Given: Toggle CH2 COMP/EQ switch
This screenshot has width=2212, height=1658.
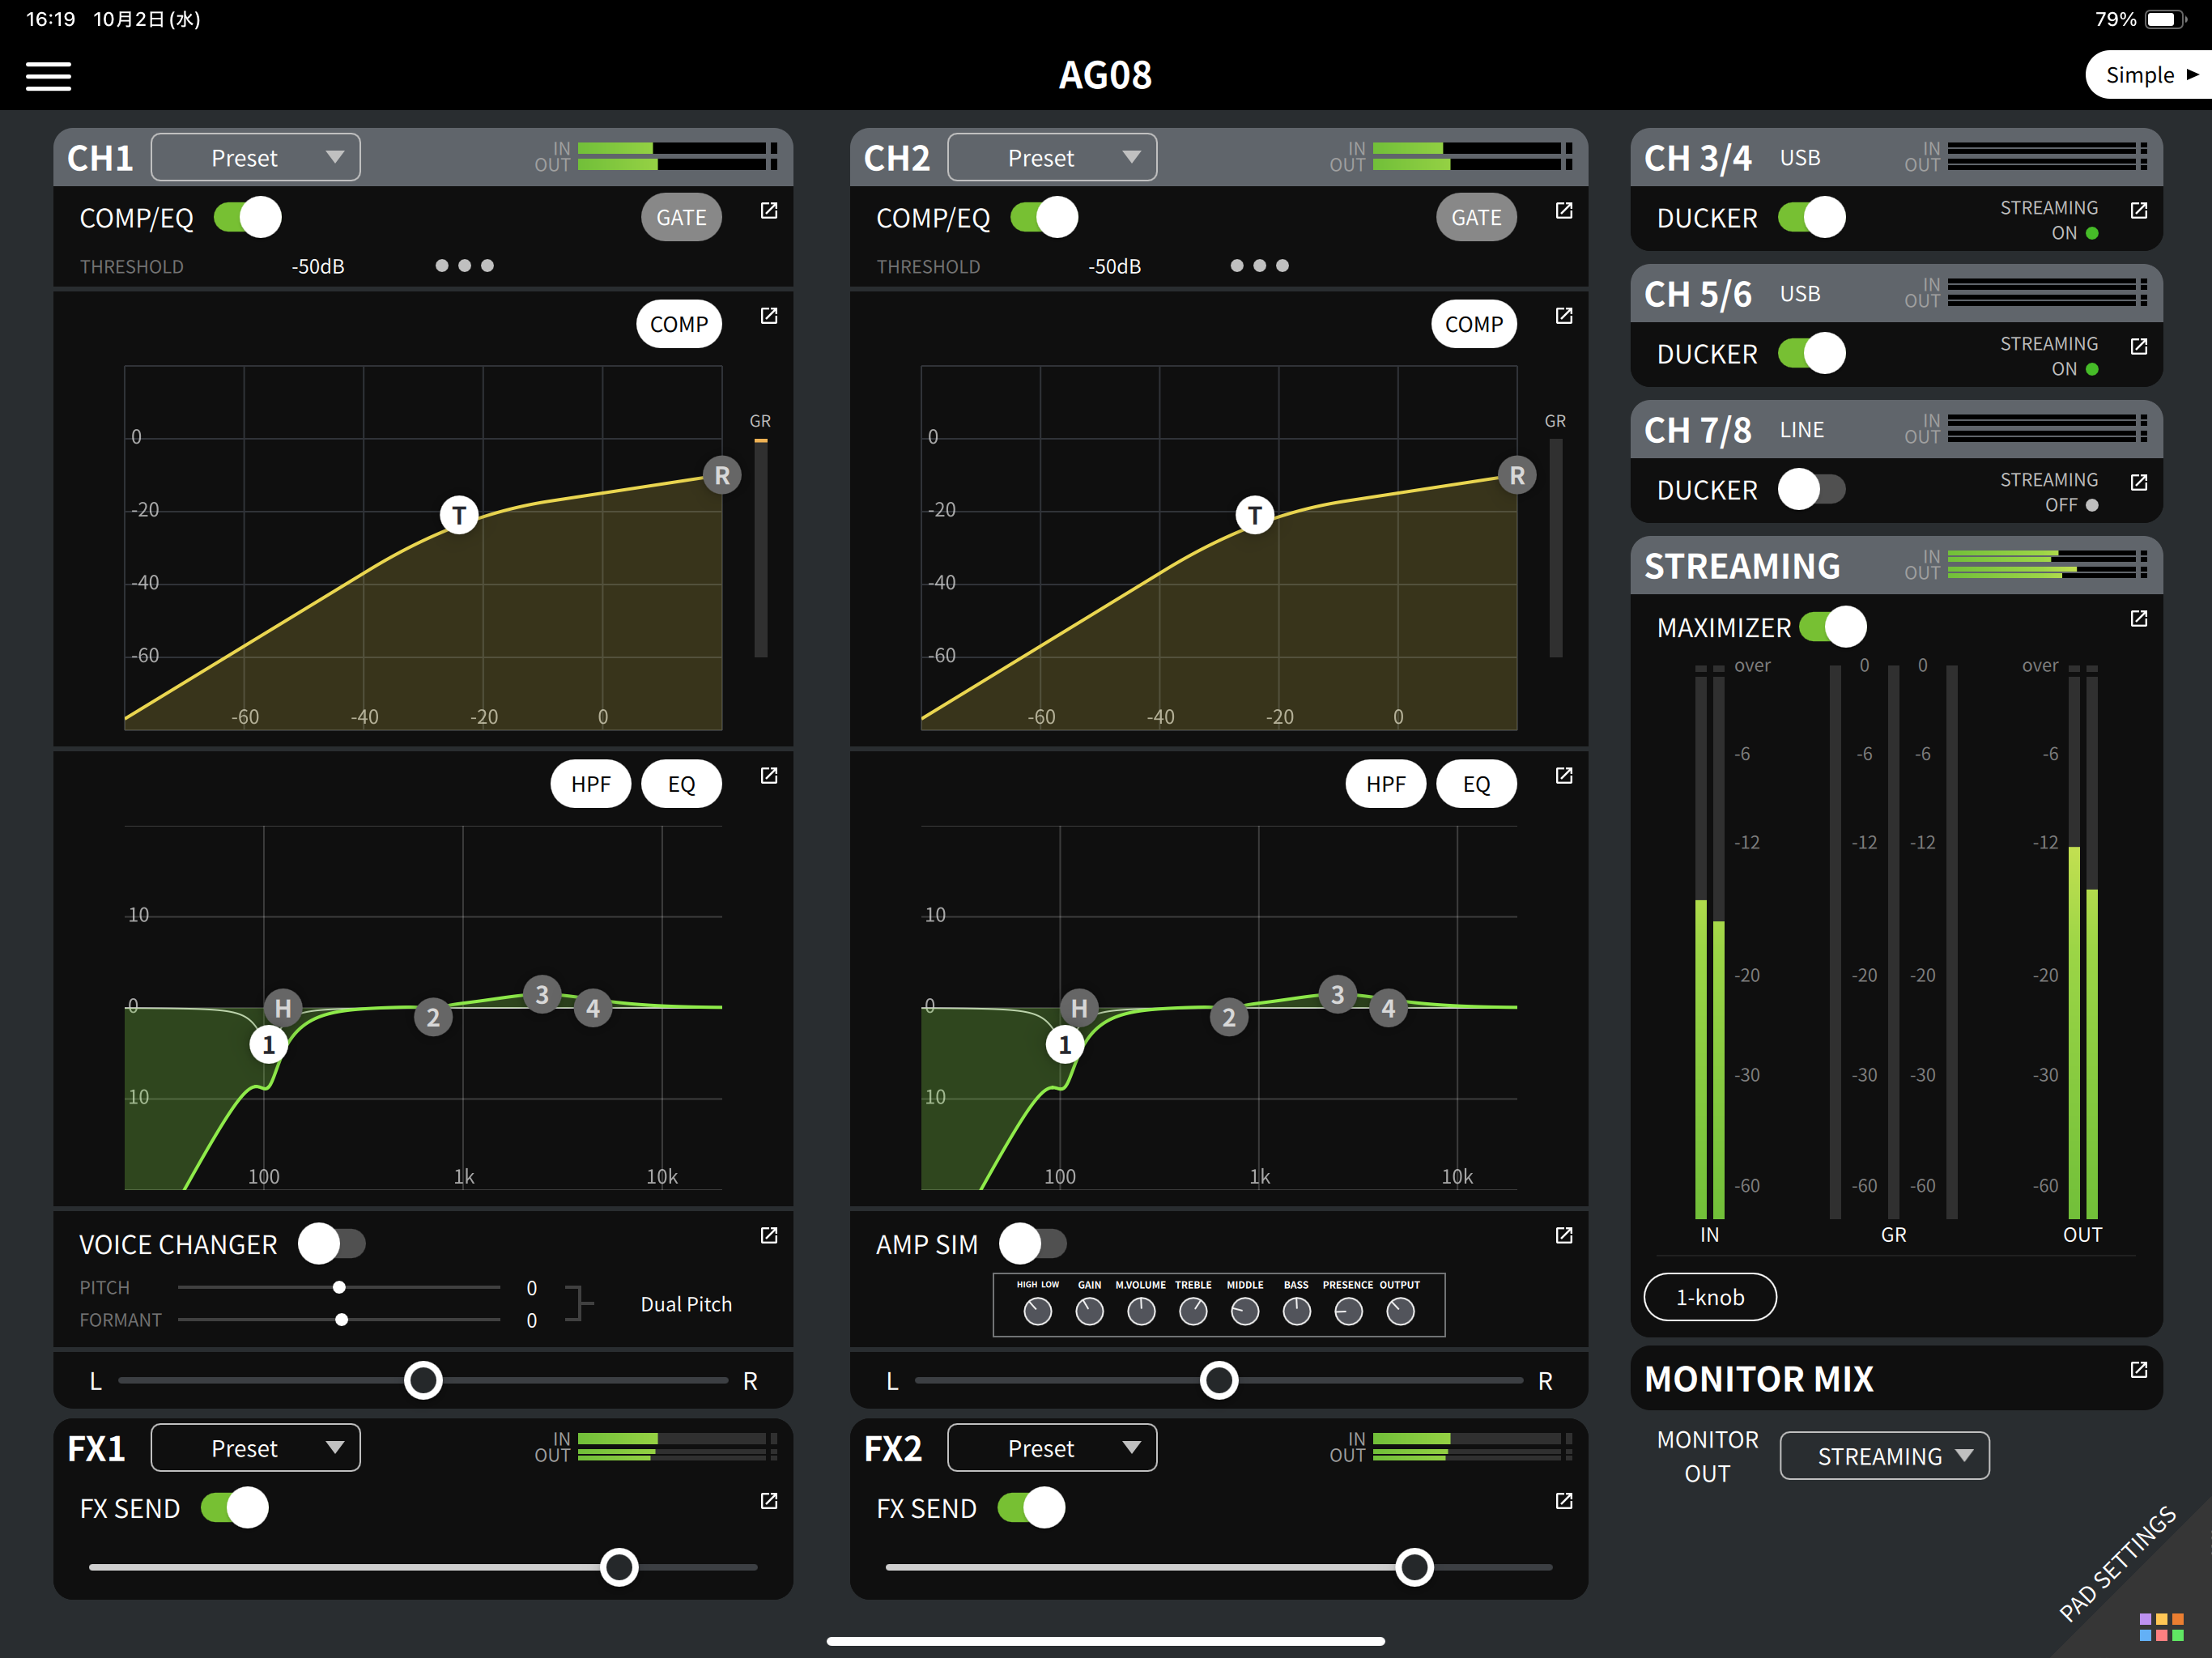Looking at the screenshot, I should click(1044, 217).
